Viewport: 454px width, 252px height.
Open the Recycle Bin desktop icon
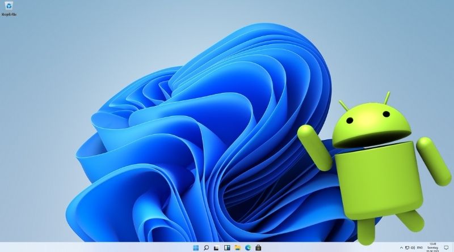(9, 8)
